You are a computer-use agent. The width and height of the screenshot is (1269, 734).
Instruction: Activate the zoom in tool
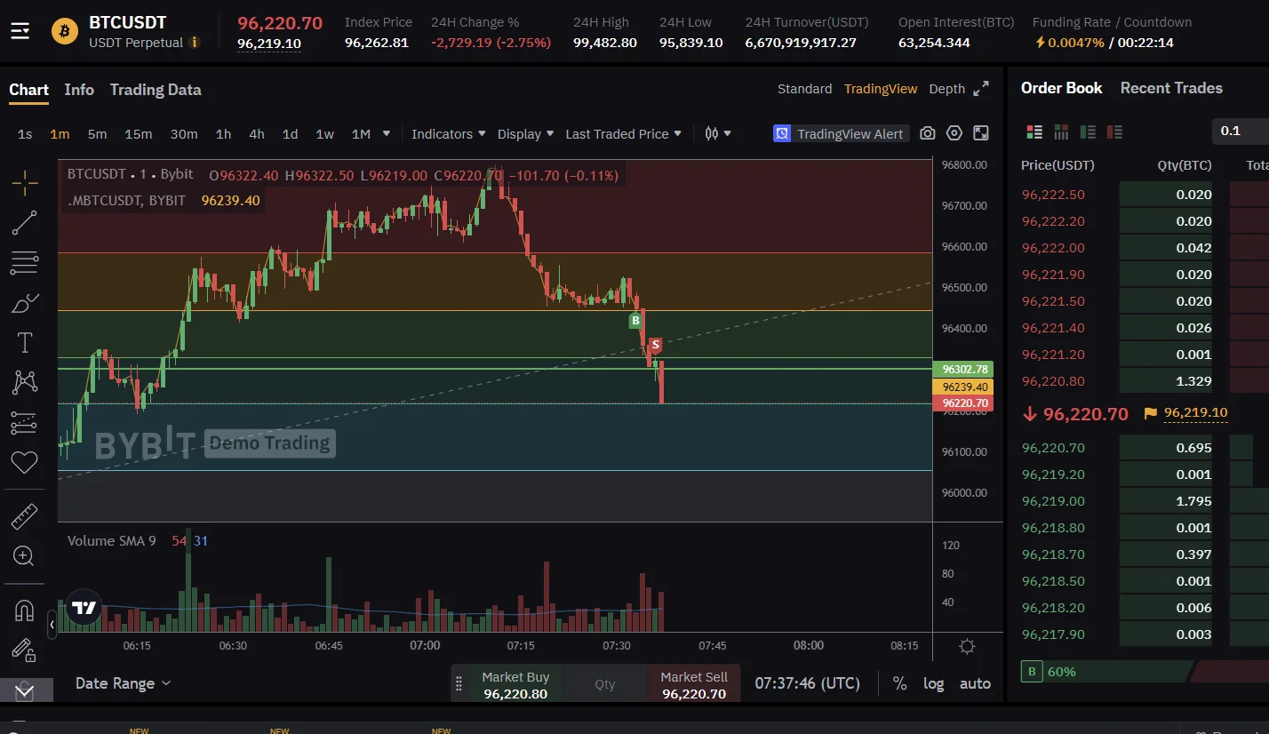(24, 556)
